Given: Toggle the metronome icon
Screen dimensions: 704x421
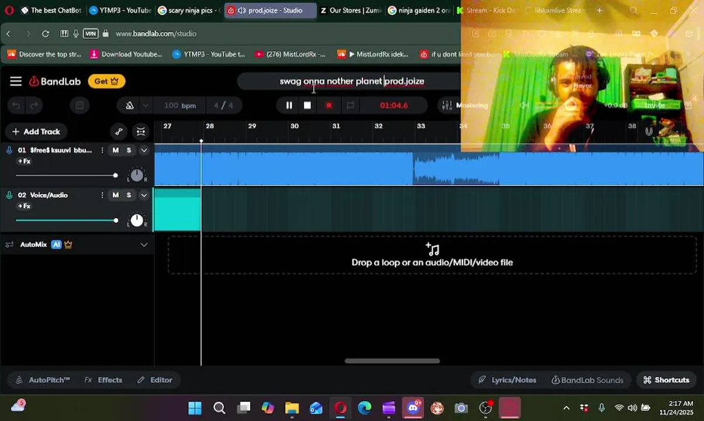Looking at the screenshot, I should (130, 105).
